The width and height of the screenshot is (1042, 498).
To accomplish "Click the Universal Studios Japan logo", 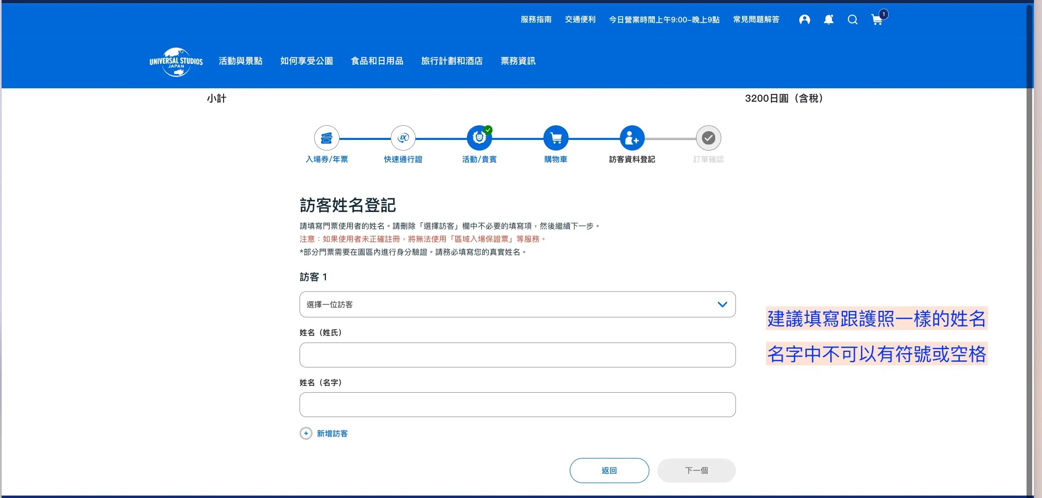I will (x=176, y=62).
